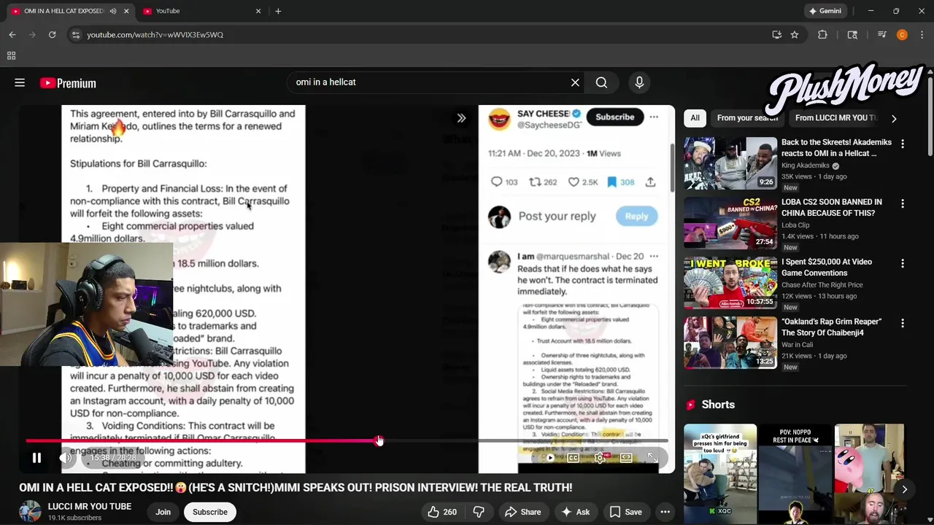Open more actions ellipsis below video
This screenshot has width=934, height=525.
pos(665,512)
